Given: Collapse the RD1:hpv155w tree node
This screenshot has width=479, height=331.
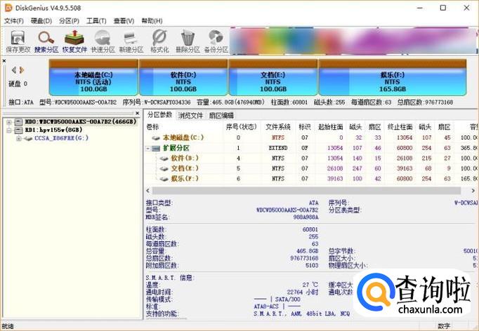Looking at the screenshot, I should pyautogui.click(x=9, y=130).
